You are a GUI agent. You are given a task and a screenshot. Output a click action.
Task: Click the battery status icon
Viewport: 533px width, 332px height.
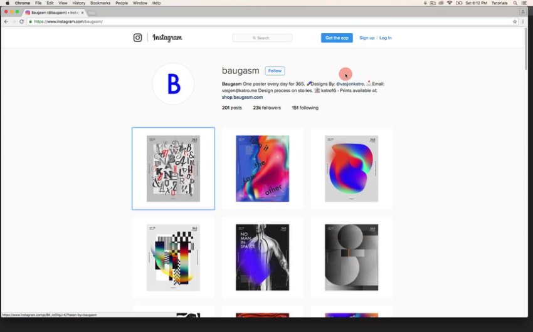(x=459, y=3)
